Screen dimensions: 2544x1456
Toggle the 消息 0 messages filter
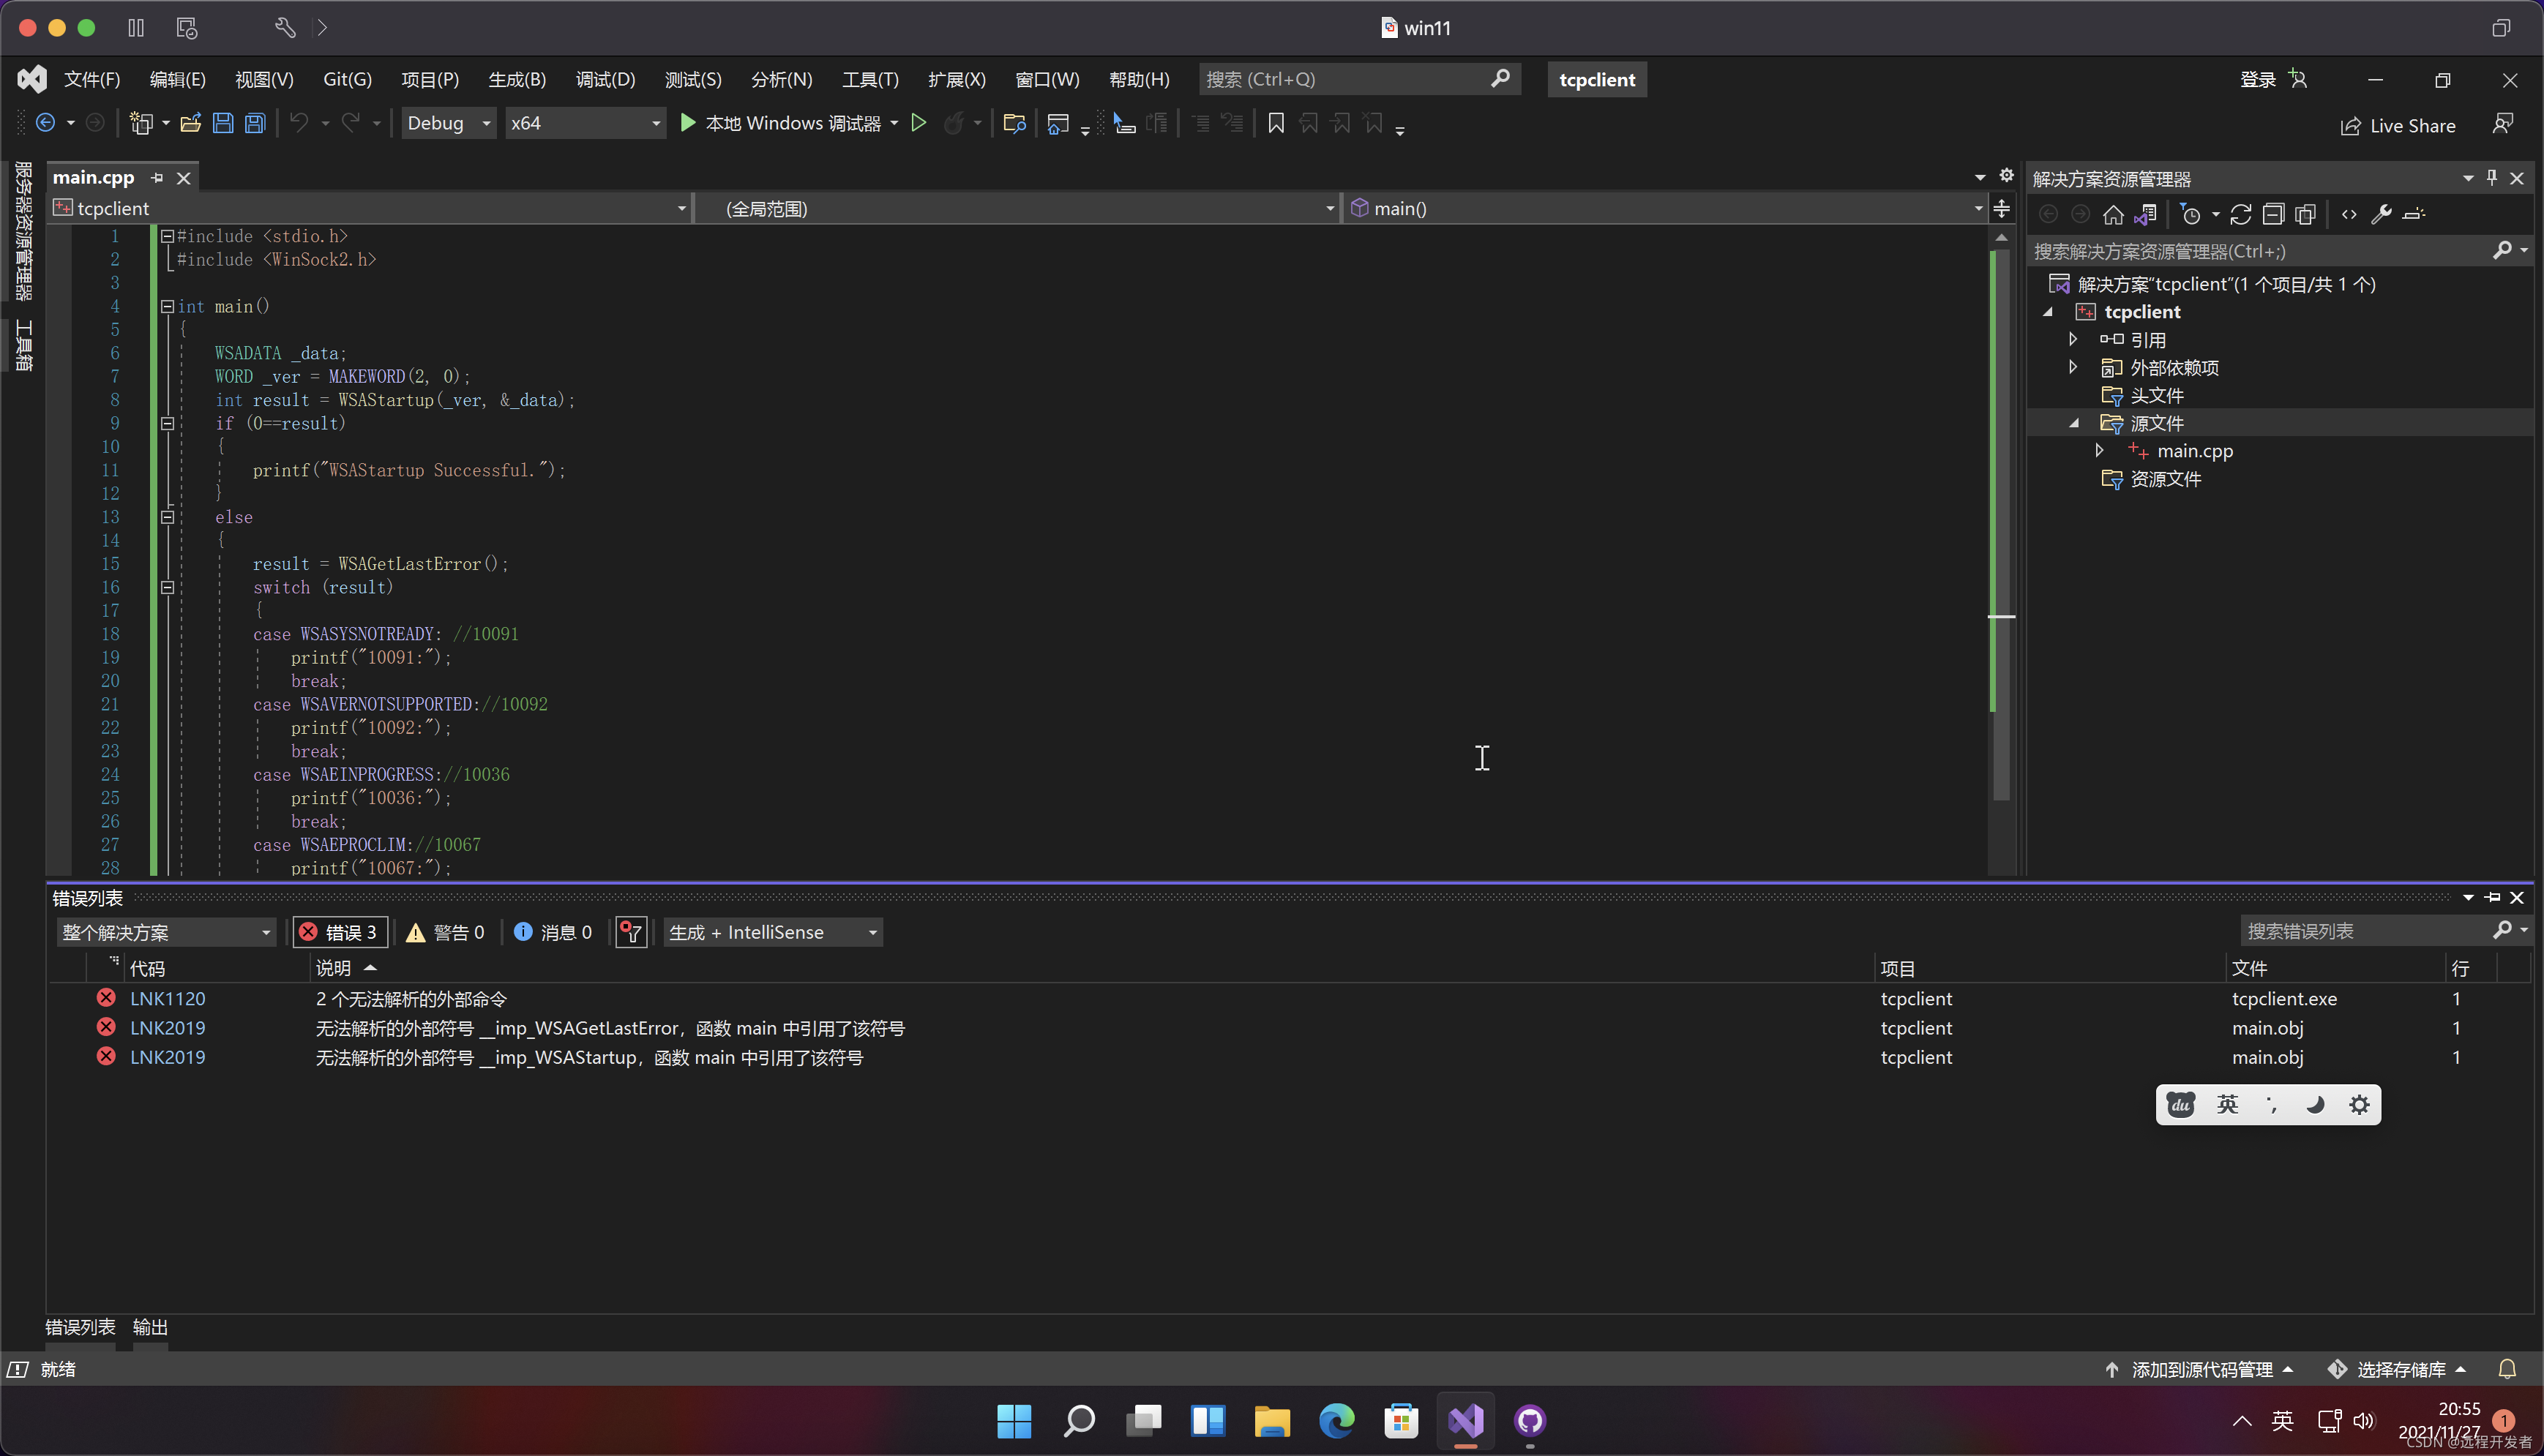pos(553,932)
